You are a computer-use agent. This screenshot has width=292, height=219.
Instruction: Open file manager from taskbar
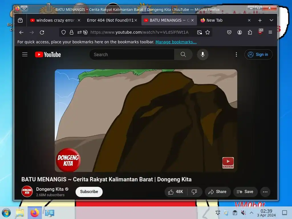point(20,213)
